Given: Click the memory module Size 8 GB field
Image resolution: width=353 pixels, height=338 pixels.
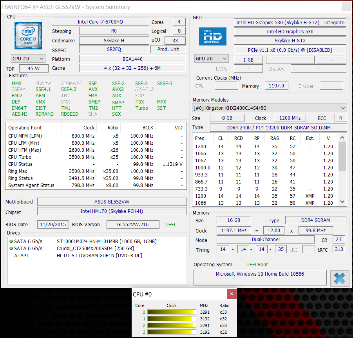Looking at the screenshot, I should (x=227, y=118).
